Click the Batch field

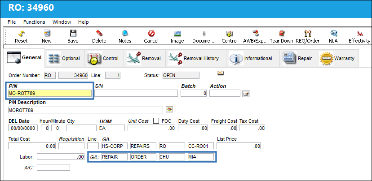[194, 93]
